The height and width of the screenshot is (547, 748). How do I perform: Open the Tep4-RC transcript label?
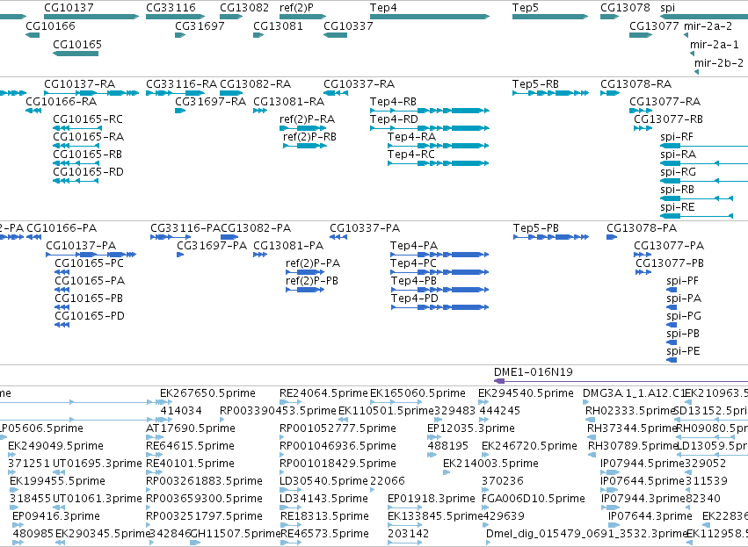coord(411,154)
